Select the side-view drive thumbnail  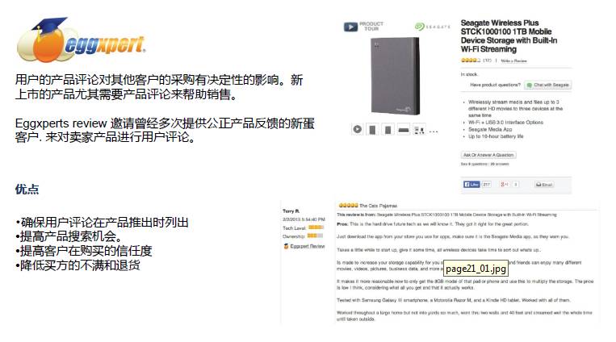[404, 129]
